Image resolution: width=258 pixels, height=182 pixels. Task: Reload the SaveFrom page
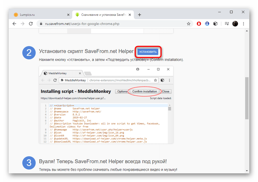coord(31,24)
